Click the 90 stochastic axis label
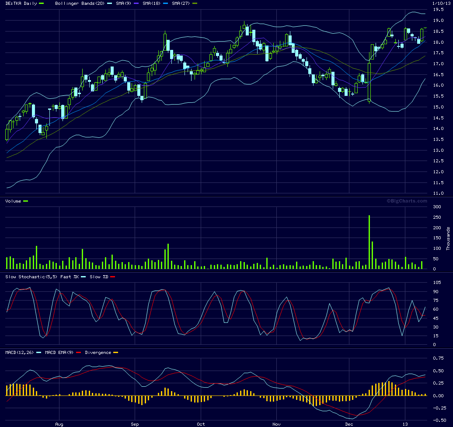 pos(436,292)
